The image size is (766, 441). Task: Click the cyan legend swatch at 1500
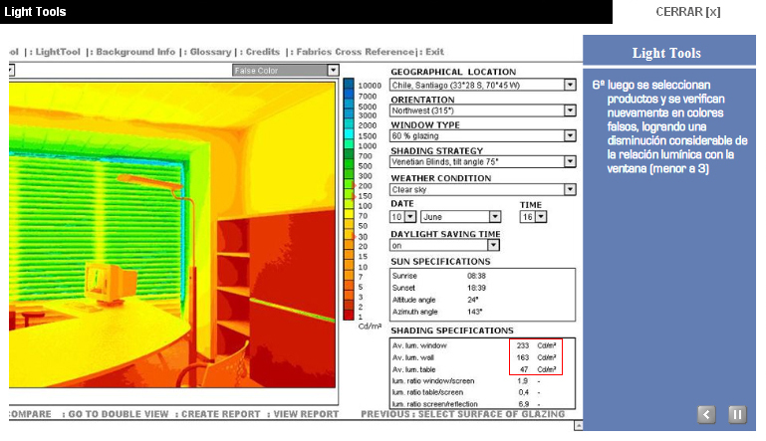point(349,133)
